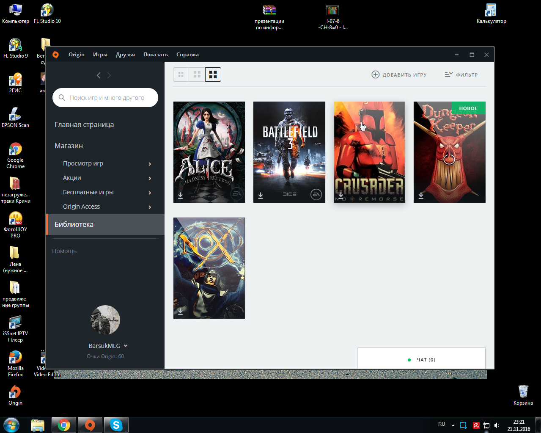
Task: Open File Explorer from taskbar
Action: click(38, 425)
